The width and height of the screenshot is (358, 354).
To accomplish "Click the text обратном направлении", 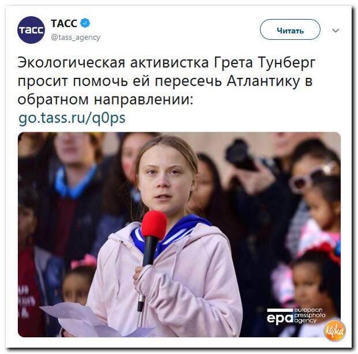I will click(105, 99).
